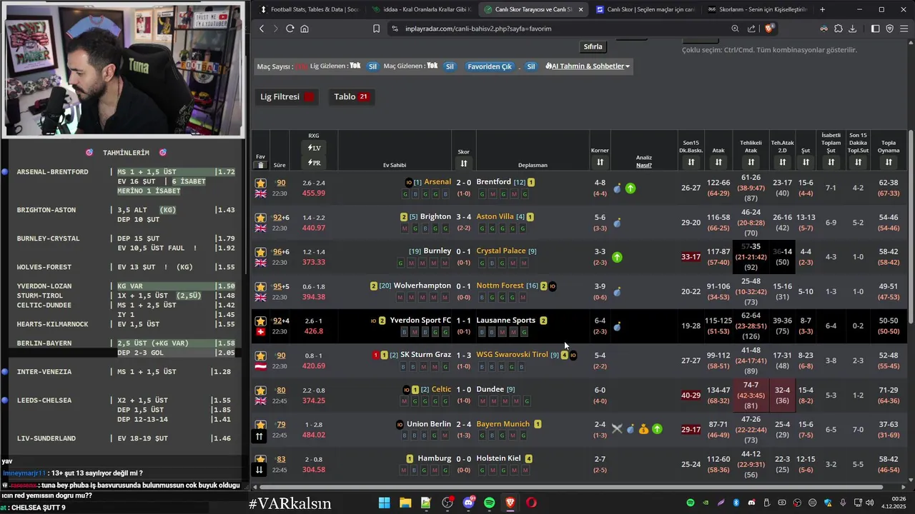Viewport: 915px width, 514px height.
Task: Click bomb icon in Wolverhampton row
Action: (617, 292)
